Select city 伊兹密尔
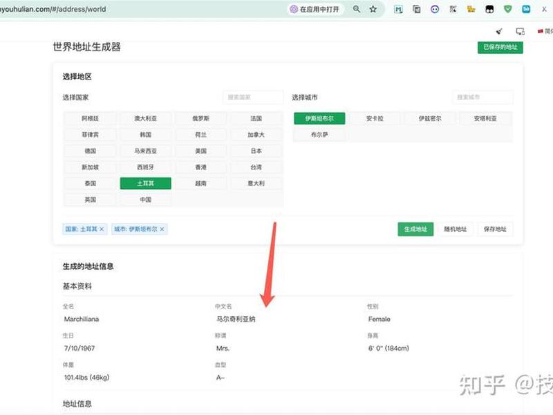This screenshot has height=415, width=553. pos(430,118)
